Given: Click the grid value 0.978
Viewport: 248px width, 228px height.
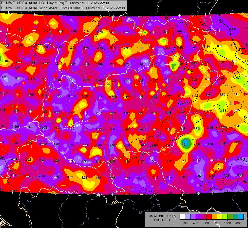Looking at the screenshot, I should (x=44, y=127).
